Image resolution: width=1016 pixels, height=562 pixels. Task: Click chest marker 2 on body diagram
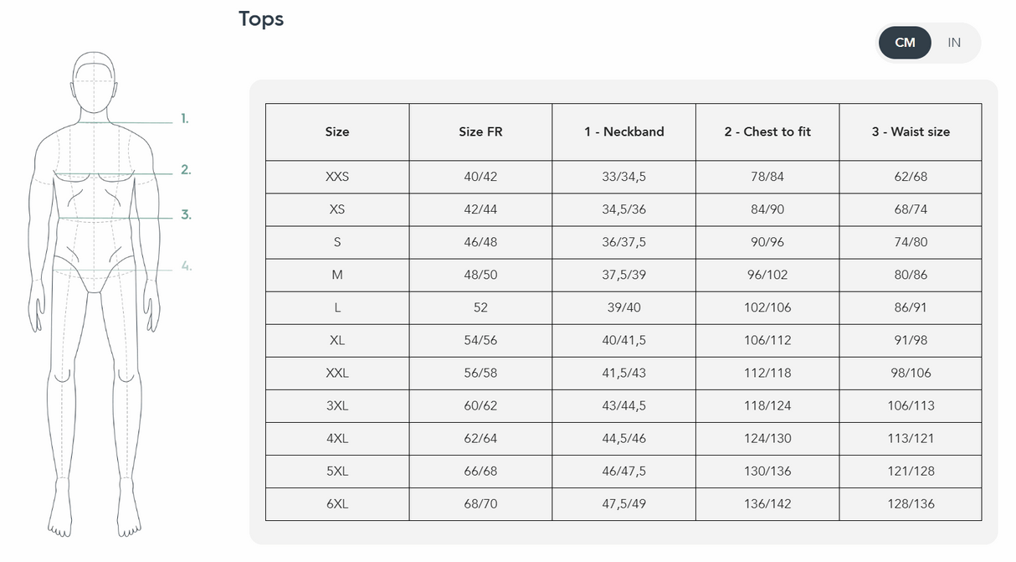(186, 170)
